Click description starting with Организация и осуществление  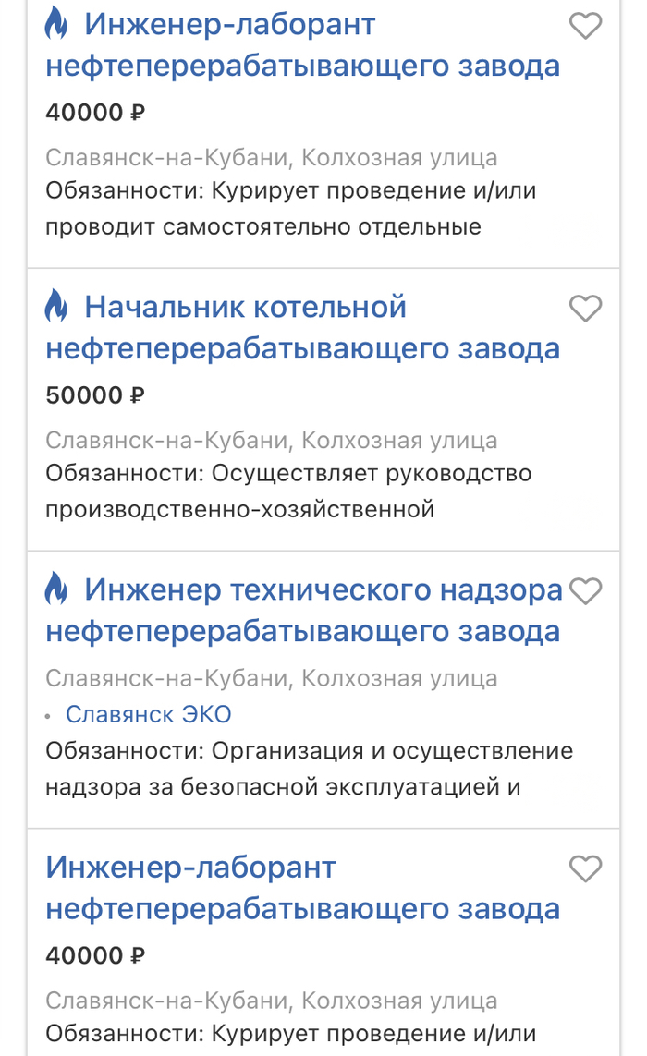pos(309,769)
